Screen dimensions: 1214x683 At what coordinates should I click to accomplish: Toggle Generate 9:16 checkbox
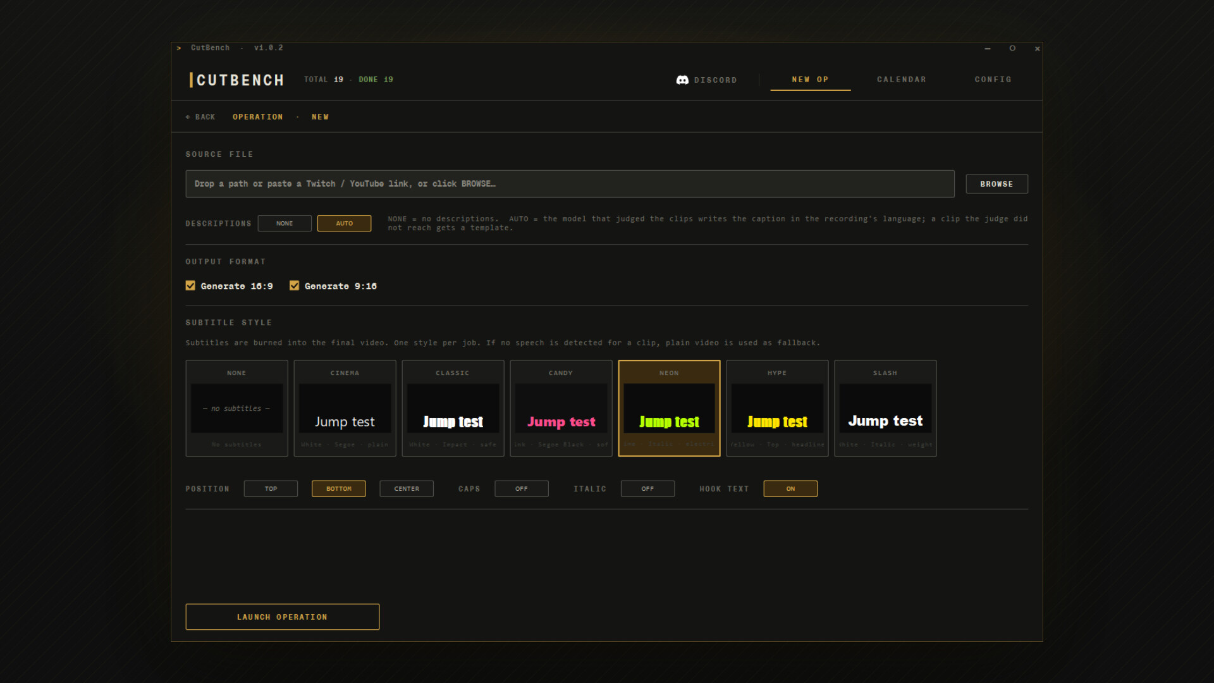tap(294, 286)
